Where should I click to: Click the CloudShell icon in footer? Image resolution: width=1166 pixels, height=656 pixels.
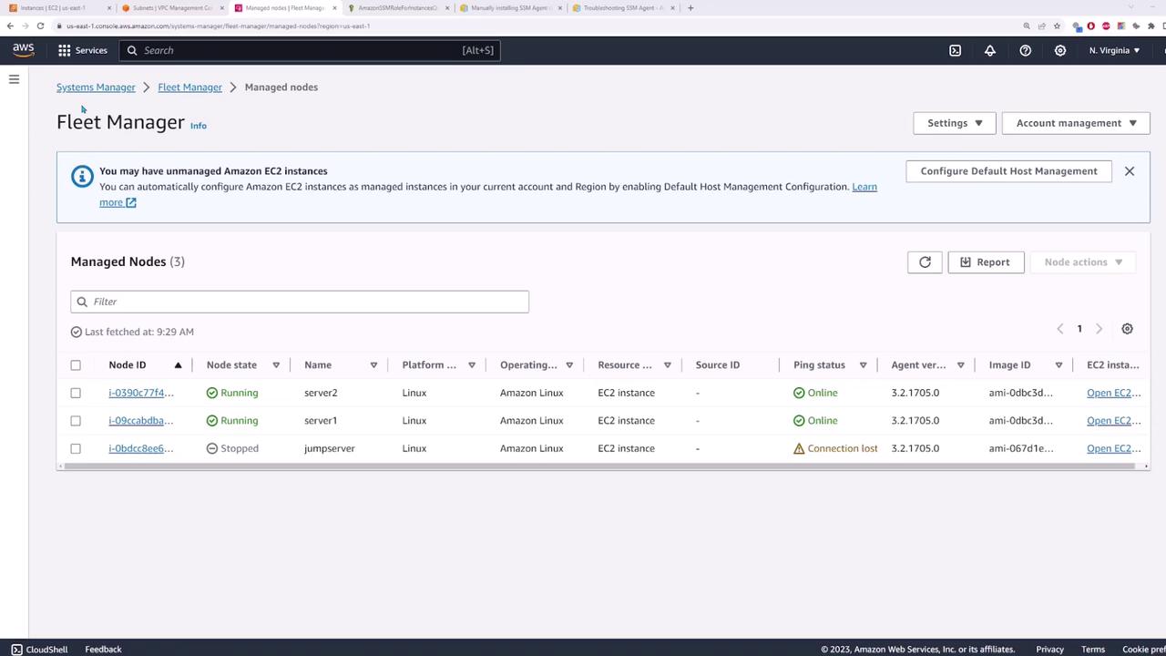pos(16,650)
